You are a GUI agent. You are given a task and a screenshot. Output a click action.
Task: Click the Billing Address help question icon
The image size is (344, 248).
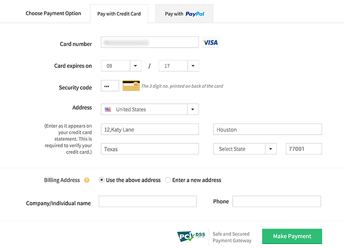(x=87, y=180)
